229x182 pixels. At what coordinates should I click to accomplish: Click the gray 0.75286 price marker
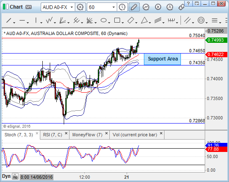[216, 31]
